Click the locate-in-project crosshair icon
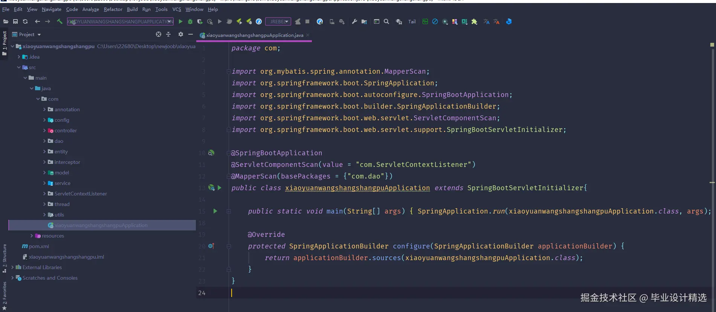 159,35
